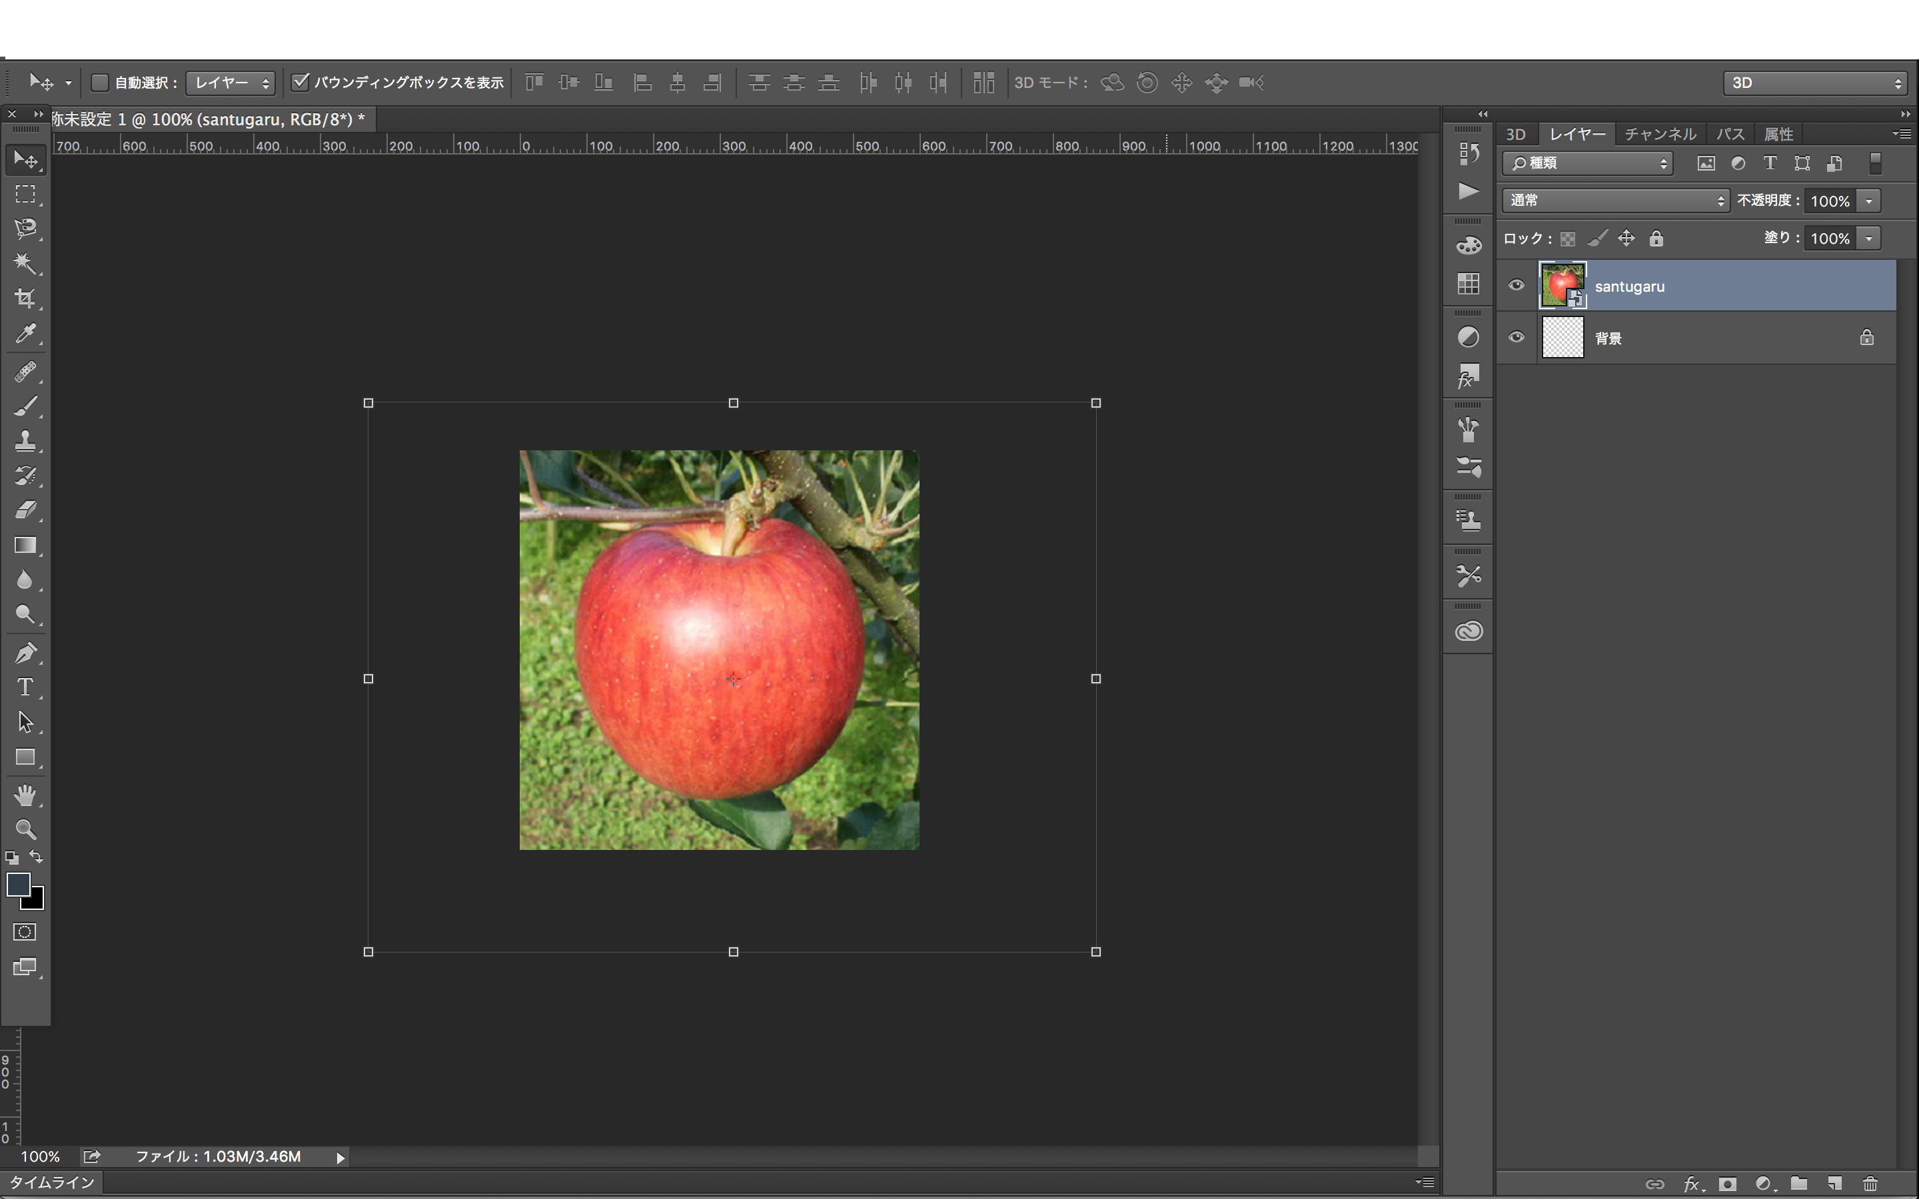Screen dimensions: 1919x1199
Task: Expand the 不透明度 opacity dropdown arrow
Action: click(x=1869, y=200)
